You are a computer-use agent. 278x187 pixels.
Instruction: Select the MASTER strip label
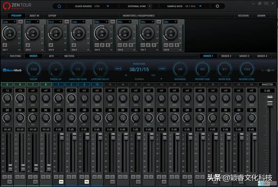[x=267, y=84]
